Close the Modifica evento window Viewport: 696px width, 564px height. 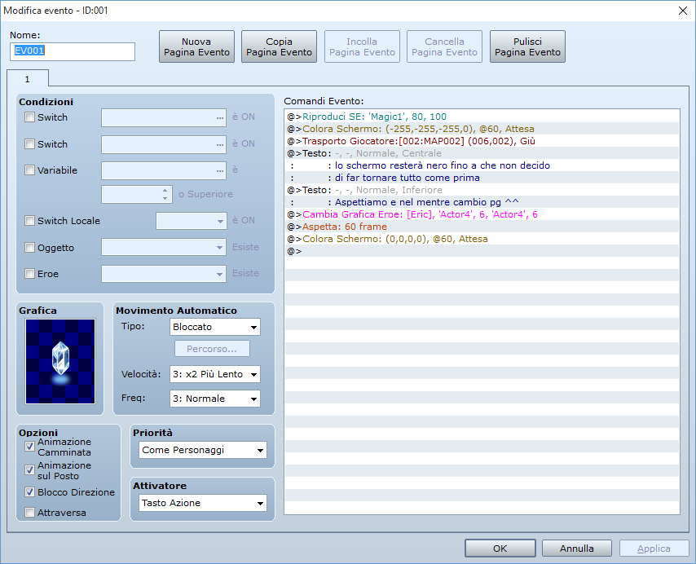[x=683, y=11]
